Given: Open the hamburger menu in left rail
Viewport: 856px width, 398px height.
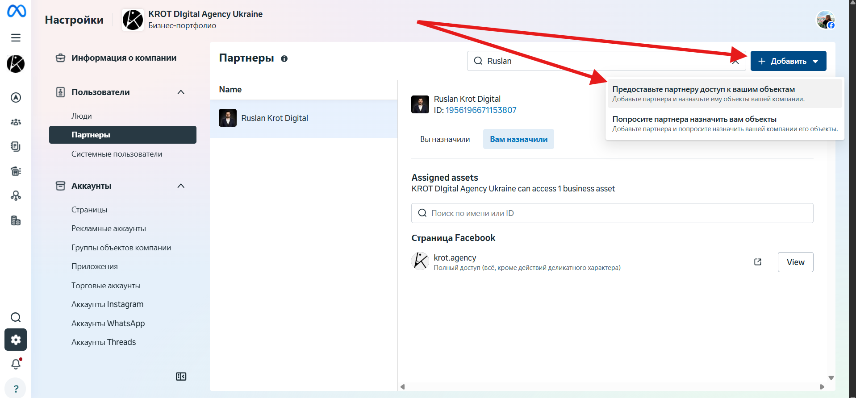Looking at the screenshot, I should pos(16,37).
